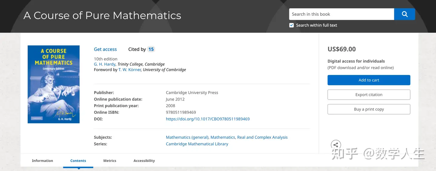The image size is (436, 171).
Task: Click Mathematics (general) subject link
Action: click(187, 137)
